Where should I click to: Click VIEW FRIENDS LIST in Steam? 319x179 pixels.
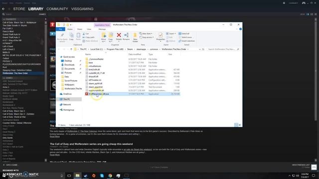301,165
